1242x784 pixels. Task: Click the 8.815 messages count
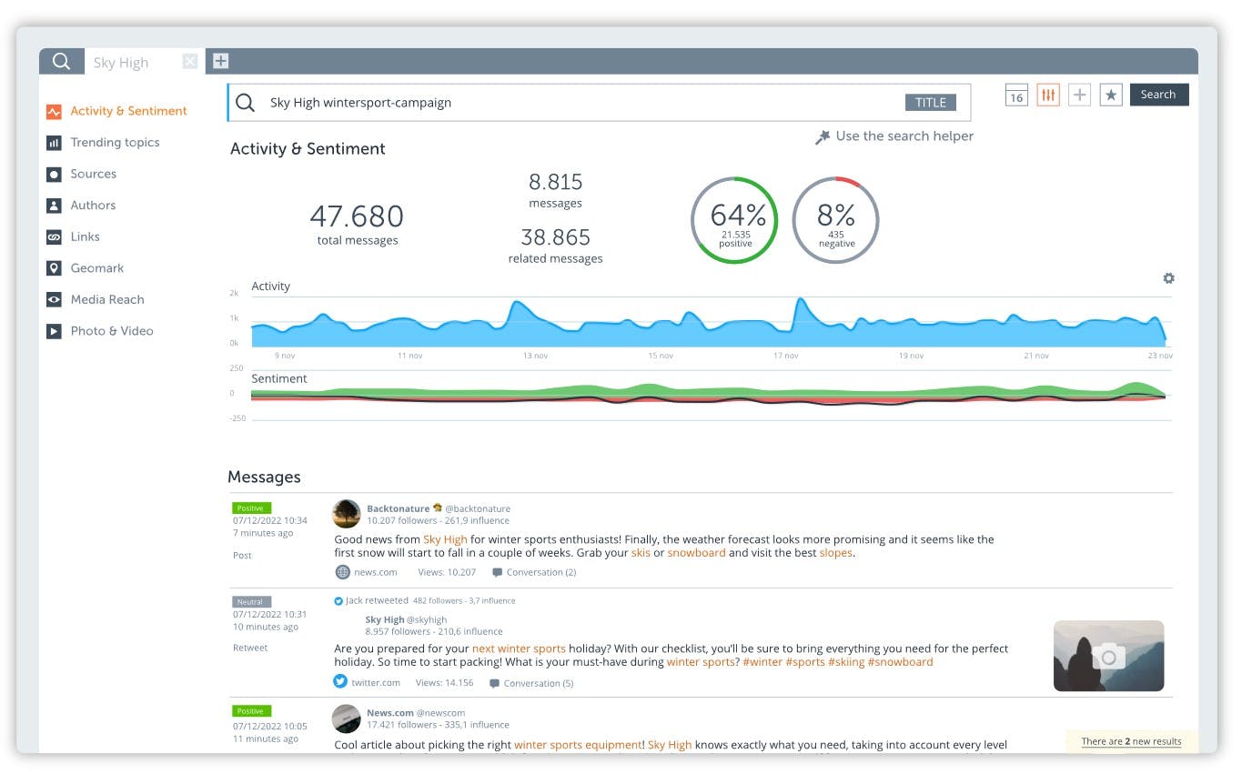click(x=555, y=190)
